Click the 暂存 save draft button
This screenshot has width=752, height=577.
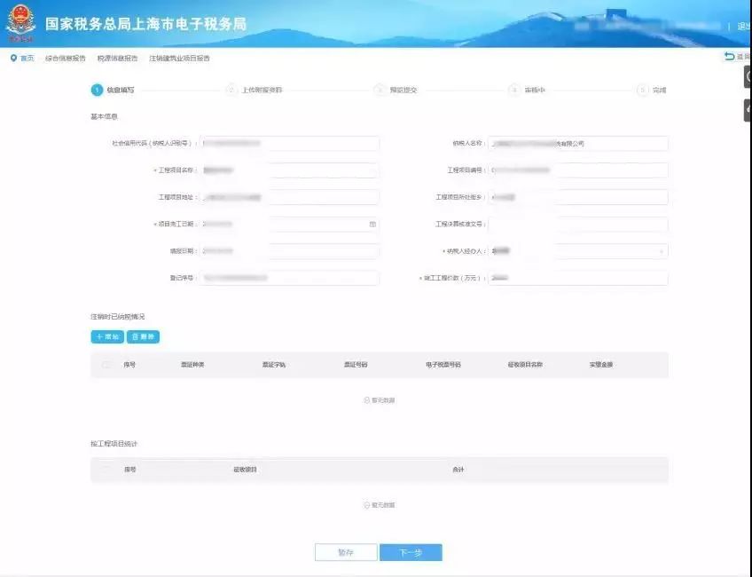coord(346,552)
